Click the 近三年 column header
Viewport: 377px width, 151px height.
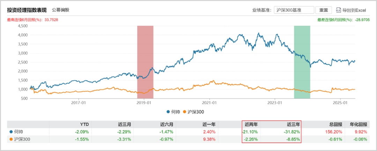[294, 124]
